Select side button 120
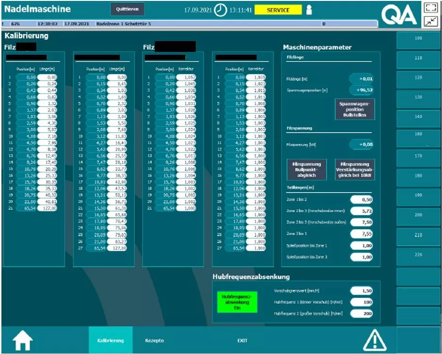Viewport: 442px width, 354px height. [418, 79]
